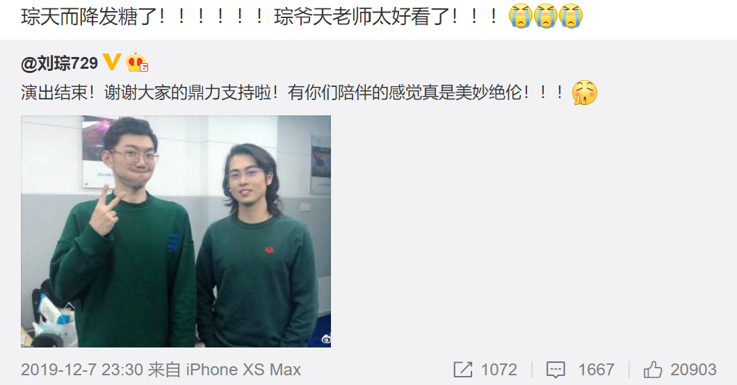Select the comment count 1667
This screenshot has width=737, height=385.
[596, 370]
